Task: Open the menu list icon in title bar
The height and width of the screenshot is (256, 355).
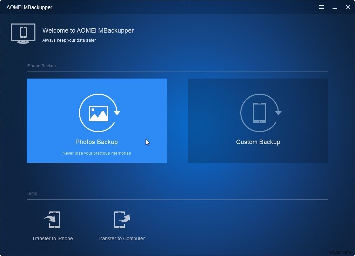Action: coord(321,7)
